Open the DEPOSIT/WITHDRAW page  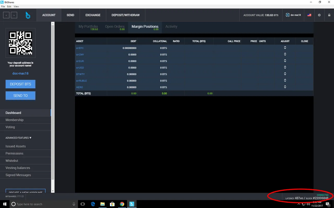126,15
